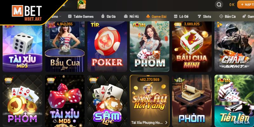Select the Bầu Cua Mini game

(x=192, y=47)
